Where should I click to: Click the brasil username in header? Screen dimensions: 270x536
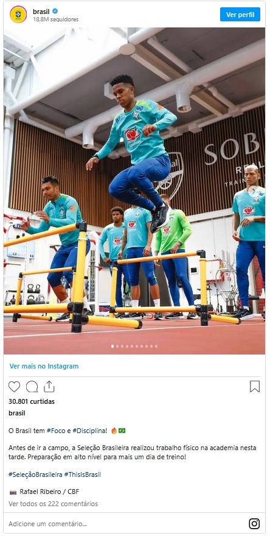tap(41, 12)
